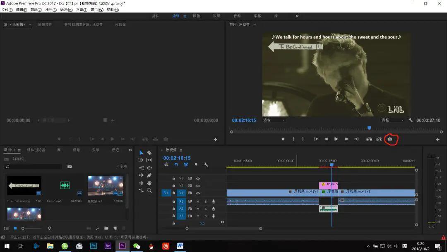Select the Pen tool
447x252 pixels.
coord(149,175)
